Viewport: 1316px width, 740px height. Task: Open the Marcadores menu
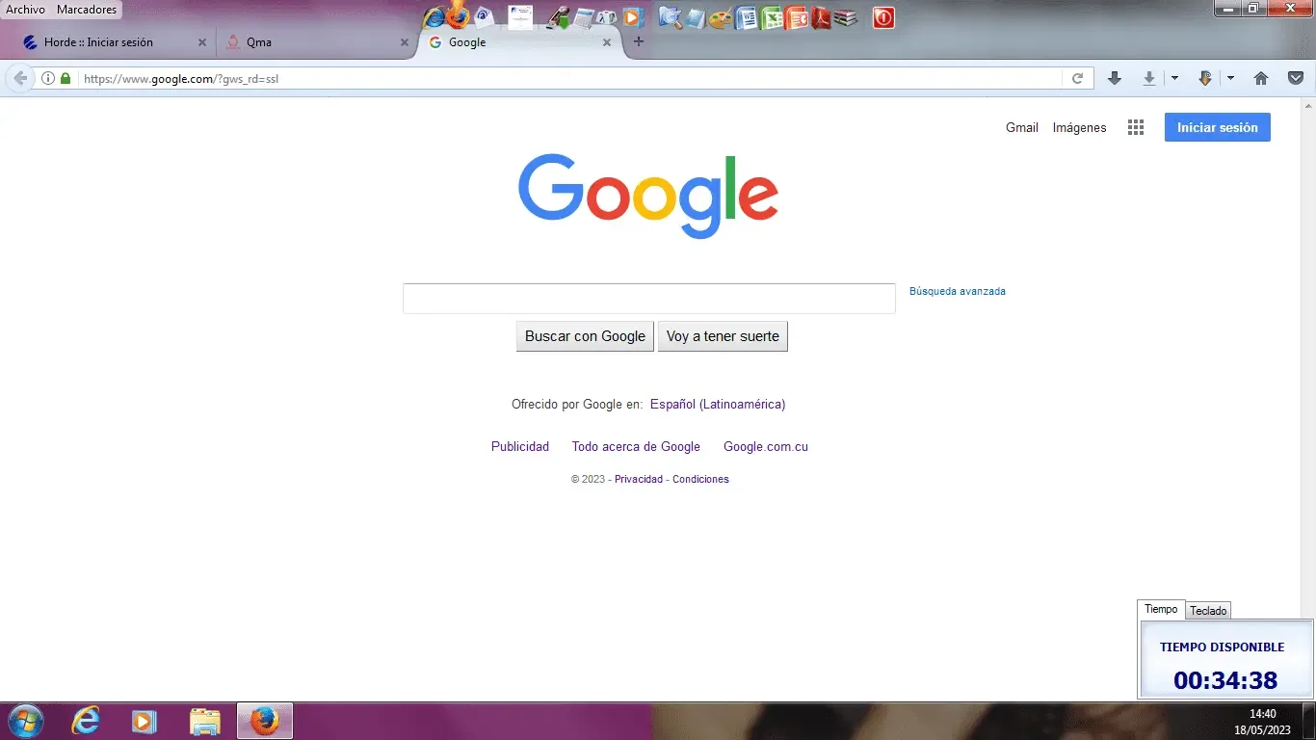[87, 10]
